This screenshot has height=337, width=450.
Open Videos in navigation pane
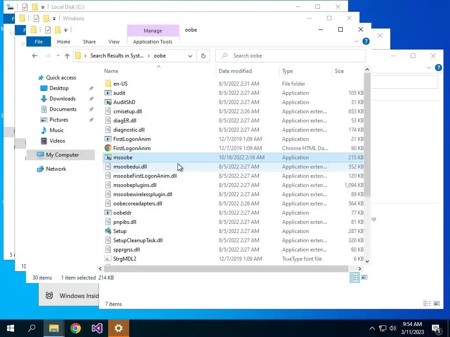[57, 141]
